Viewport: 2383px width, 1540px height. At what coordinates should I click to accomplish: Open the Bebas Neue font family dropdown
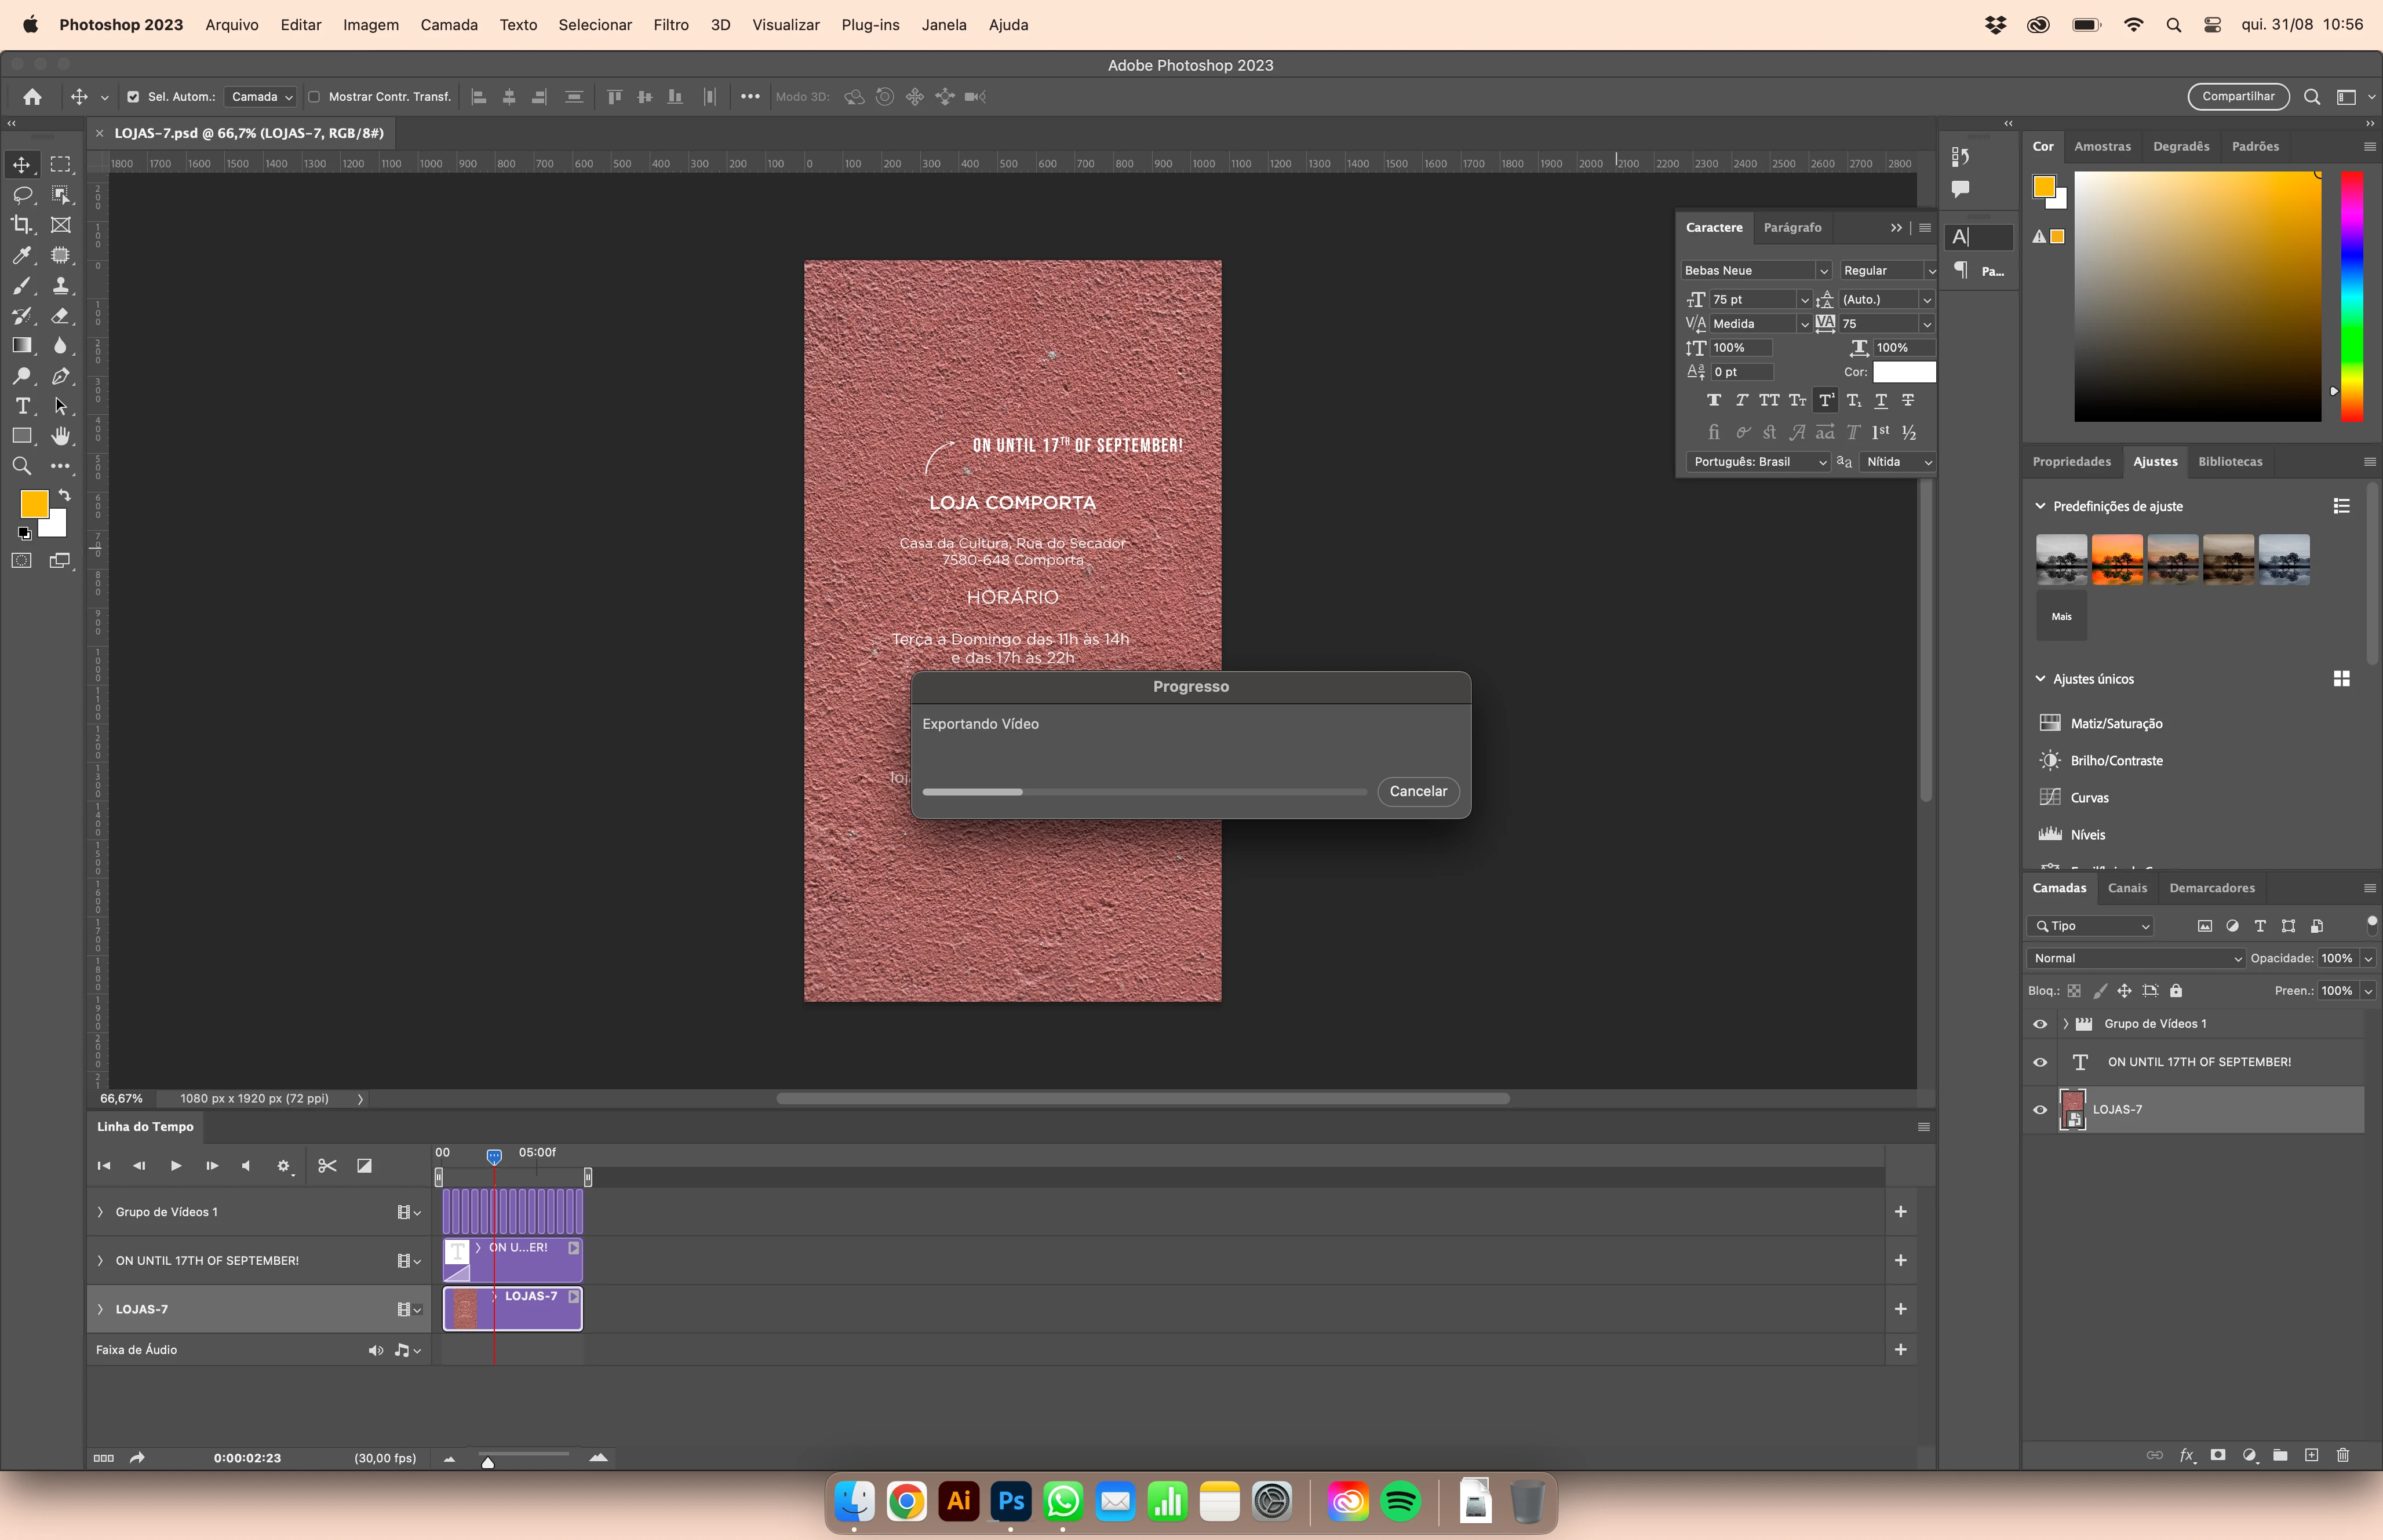click(1823, 271)
